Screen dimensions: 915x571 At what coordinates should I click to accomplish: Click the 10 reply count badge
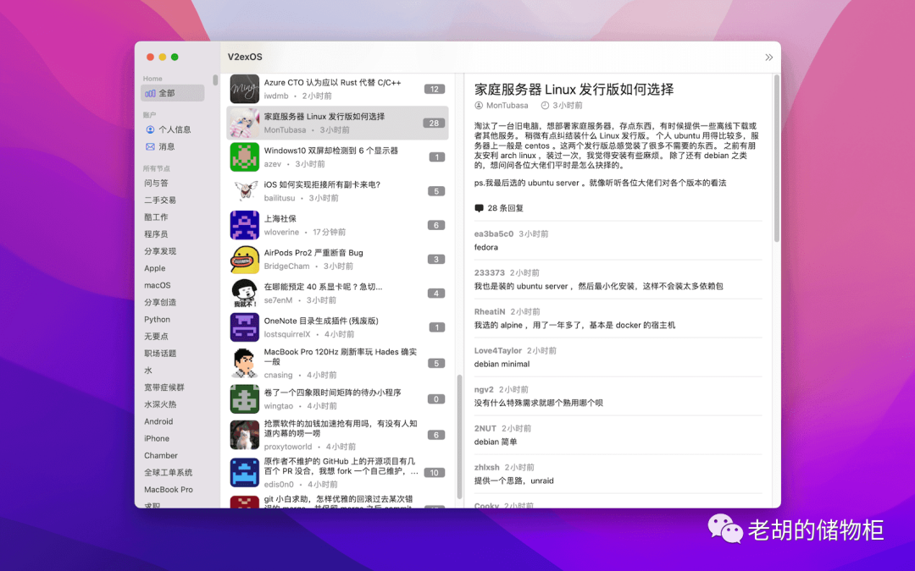(x=434, y=473)
